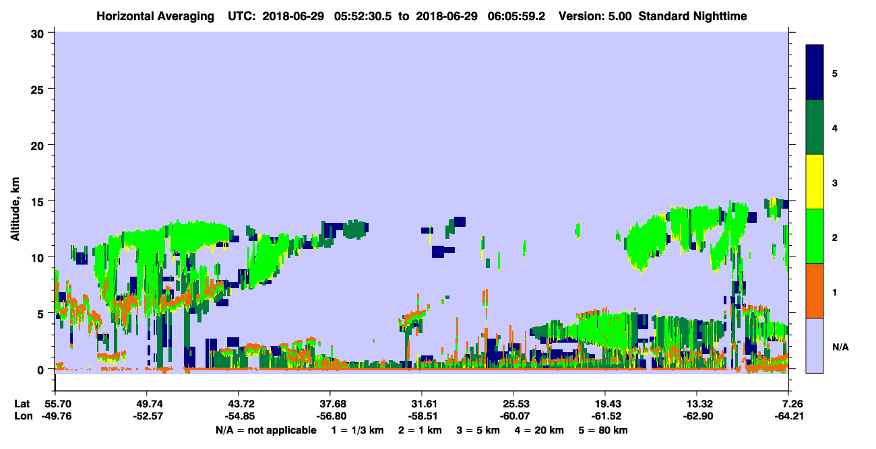The height and width of the screenshot is (449, 876).
Task: Click the orange colorbar segment labeled 1
Action: (x=815, y=291)
